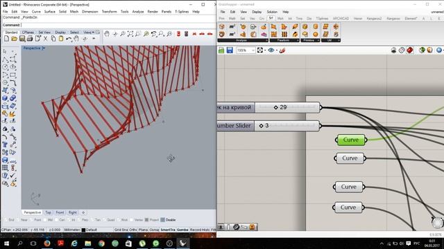Image resolution: width=444 pixels, height=249 pixels.
Task: Click the Circle tool in Rhino left toolbar
Action: point(5,67)
